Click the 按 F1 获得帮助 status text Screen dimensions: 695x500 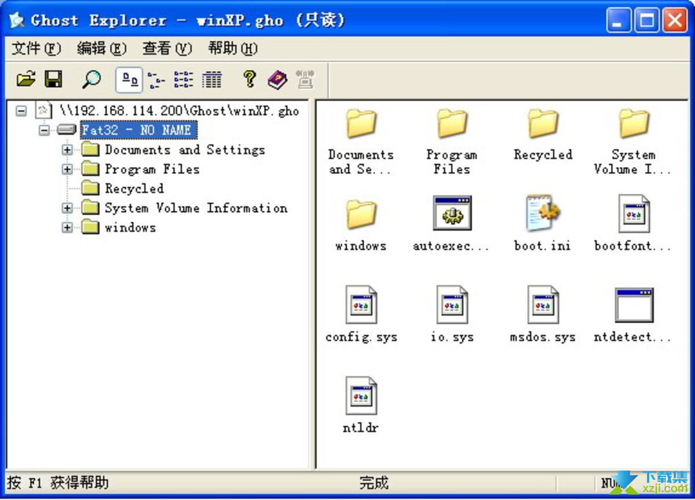pyautogui.click(x=57, y=483)
